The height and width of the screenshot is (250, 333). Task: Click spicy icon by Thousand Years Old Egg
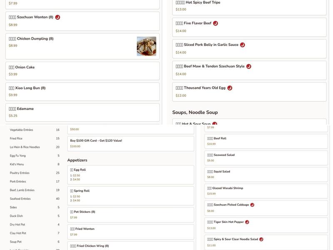[229, 88]
